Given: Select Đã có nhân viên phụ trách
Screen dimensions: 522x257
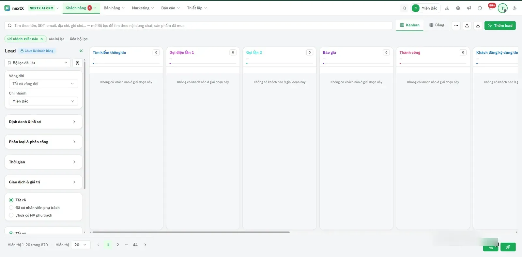Looking at the screenshot, I should [11, 207].
